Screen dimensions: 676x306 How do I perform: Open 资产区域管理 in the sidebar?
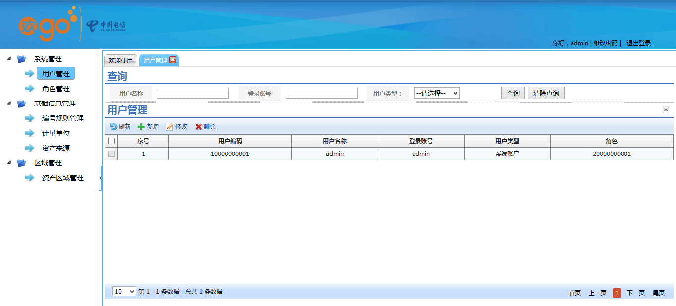pyautogui.click(x=63, y=178)
